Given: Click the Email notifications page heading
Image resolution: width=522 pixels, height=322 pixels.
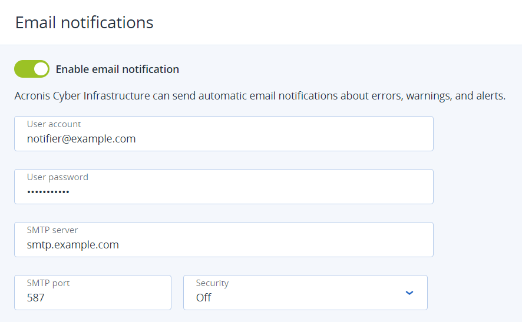Looking at the screenshot, I should click(84, 22).
